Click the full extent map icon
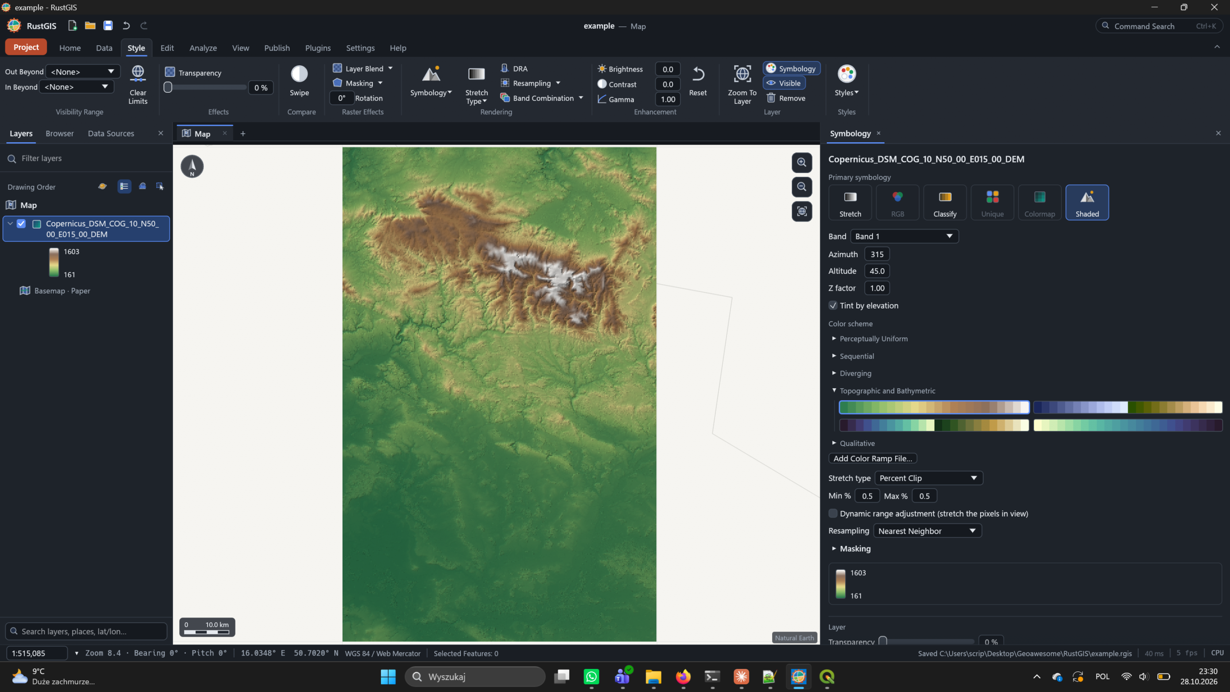This screenshot has width=1230, height=692. 802,211
